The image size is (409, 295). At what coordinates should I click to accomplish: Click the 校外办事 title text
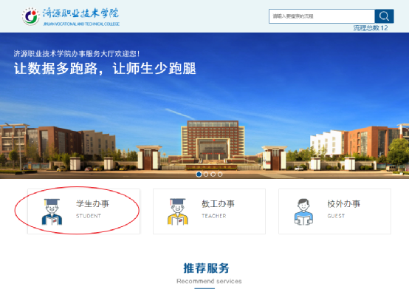[344, 203]
